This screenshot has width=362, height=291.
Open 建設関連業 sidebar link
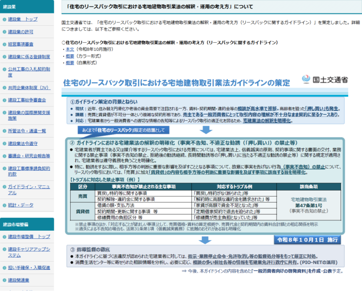(x=18, y=280)
